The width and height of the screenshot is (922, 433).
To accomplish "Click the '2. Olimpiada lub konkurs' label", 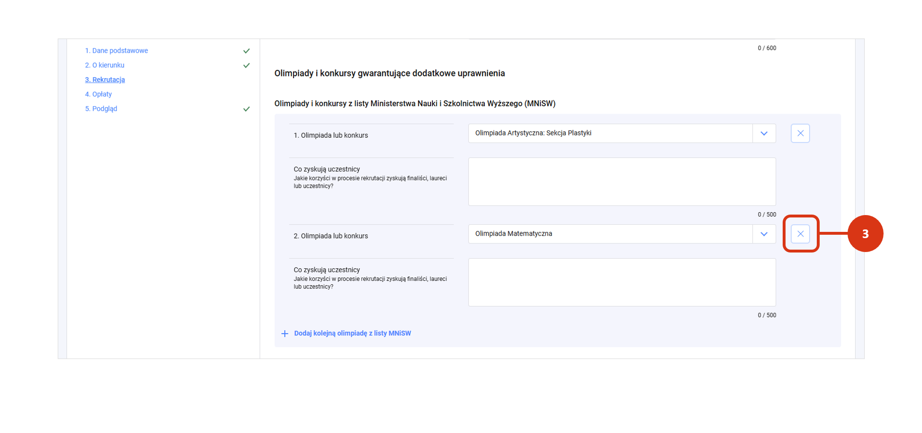I will point(331,236).
